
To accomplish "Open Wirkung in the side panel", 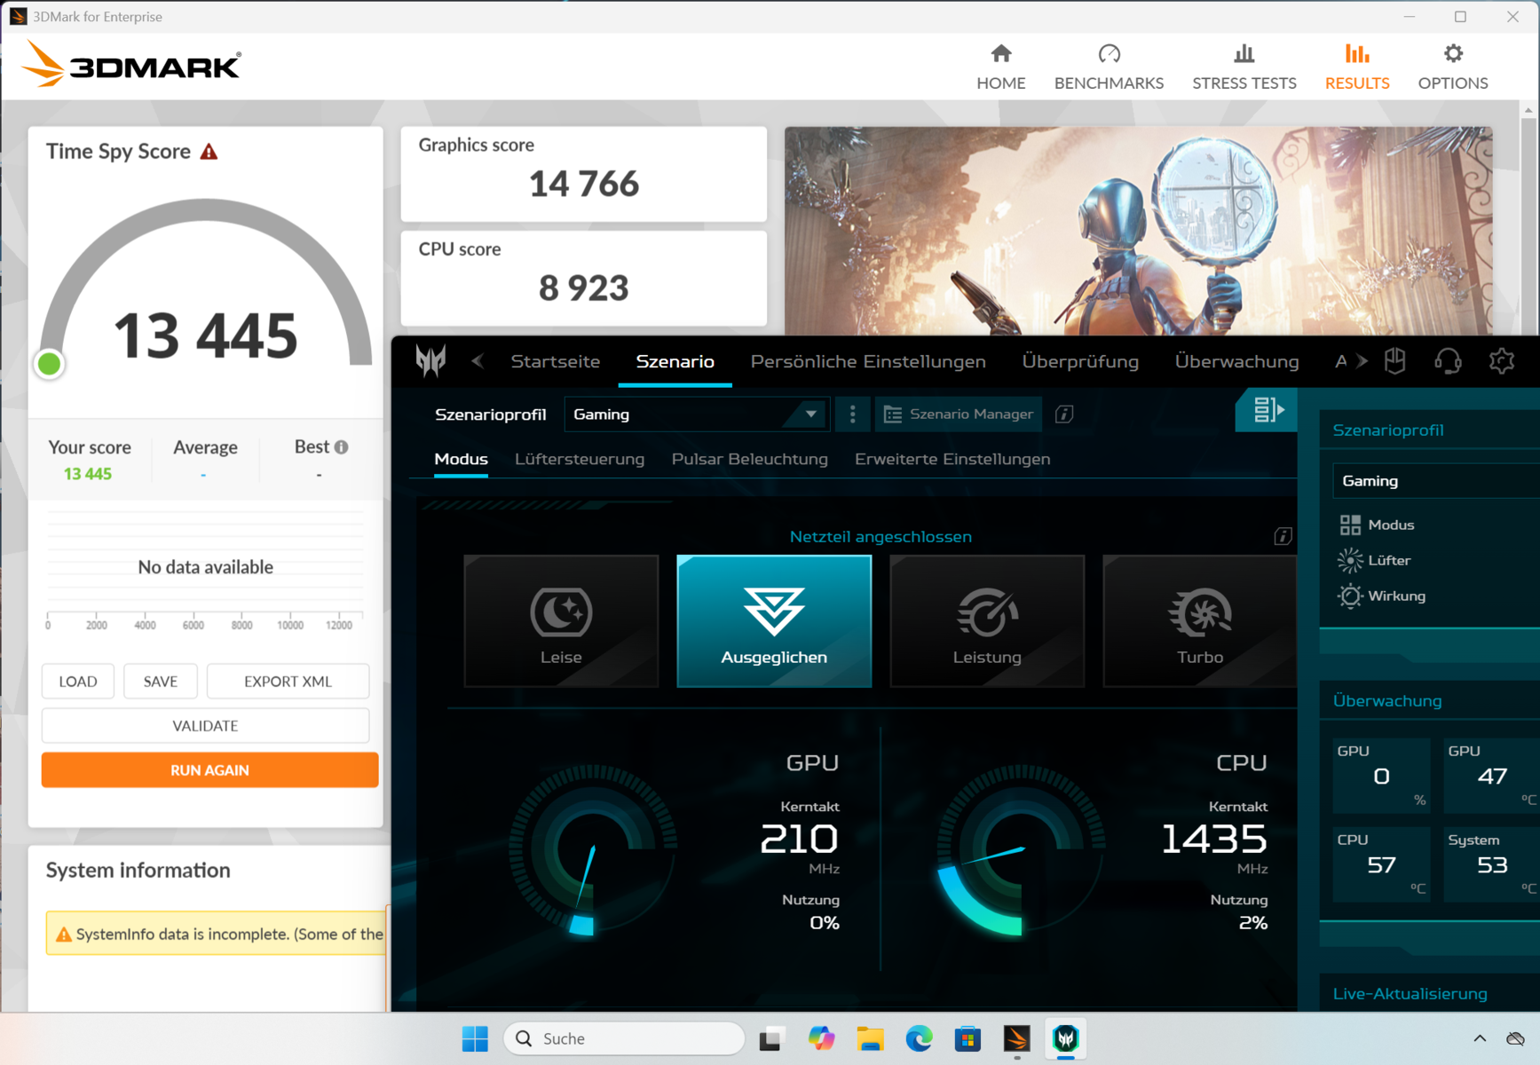I will coord(1382,596).
